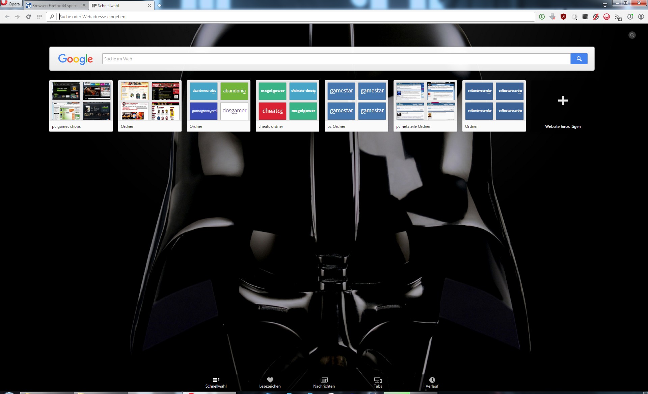Open Lesezeichen at the bottom bar
This screenshot has height=394, width=648.
[x=270, y=382]
